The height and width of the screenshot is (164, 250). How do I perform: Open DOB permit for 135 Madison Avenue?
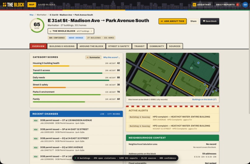pyautogui.click(x=76, y=122)
